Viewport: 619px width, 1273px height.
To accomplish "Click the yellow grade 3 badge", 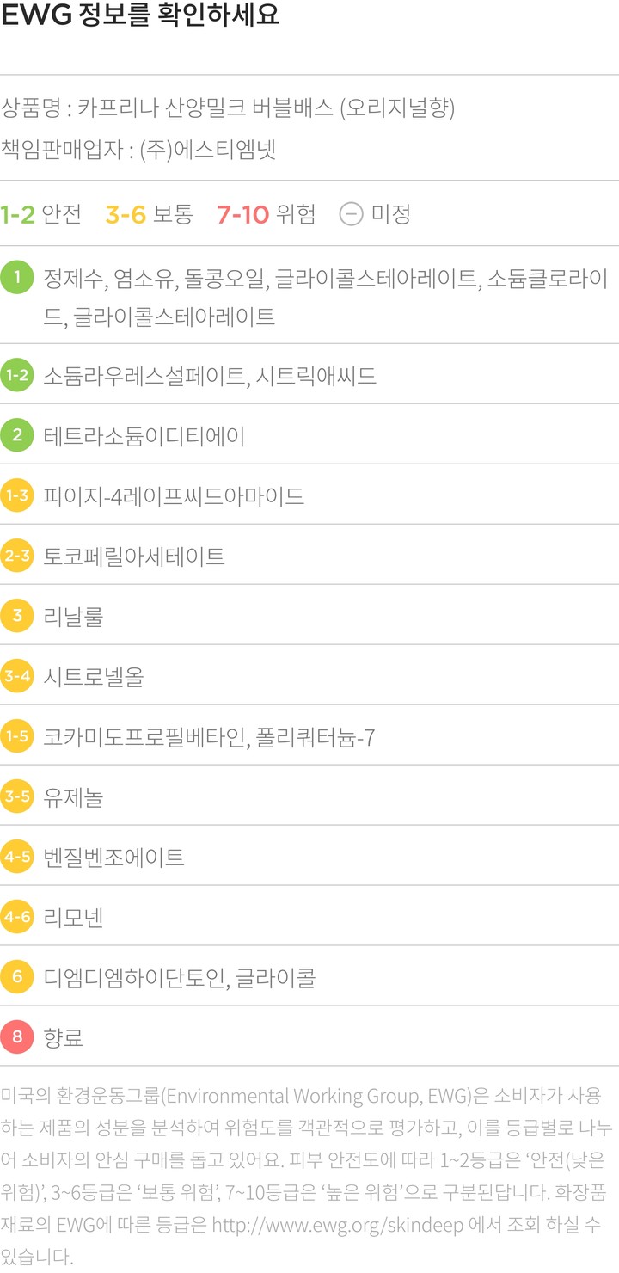I will tap(17, 616).
